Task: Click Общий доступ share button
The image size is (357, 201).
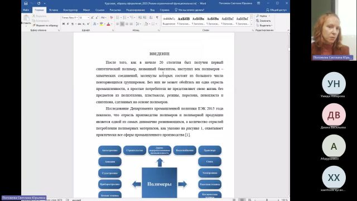Action: [277, 10]
